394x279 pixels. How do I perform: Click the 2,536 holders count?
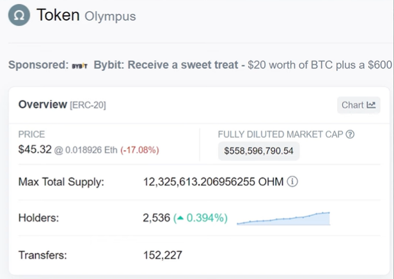coord(157,218)
